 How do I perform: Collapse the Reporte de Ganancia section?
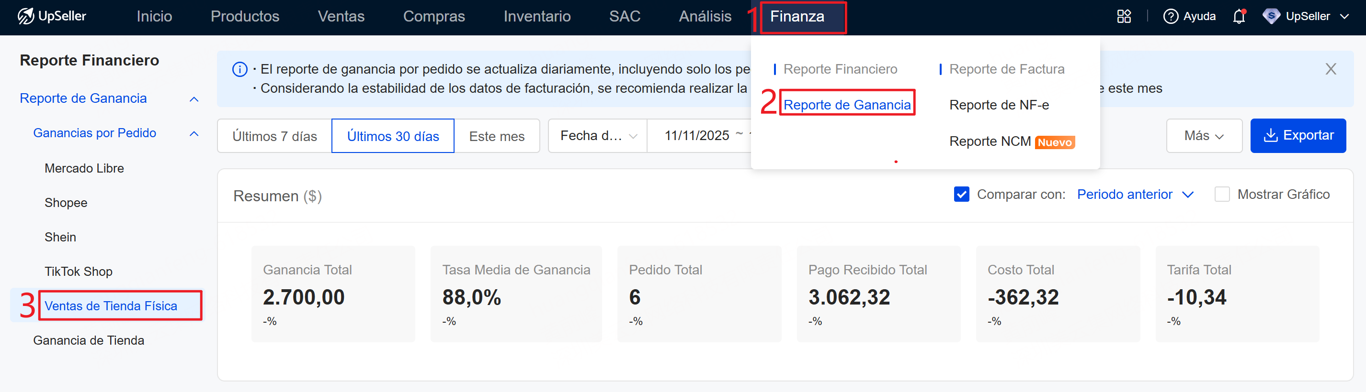click(194, 99)
